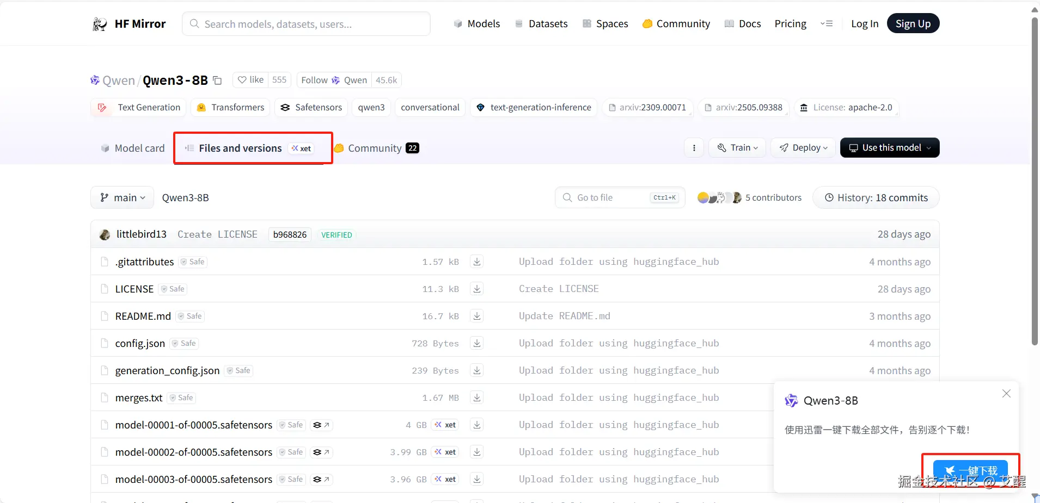Image resolution: width=1040 pixels, height=503 pixels.
Task: Open the config.json file
Action: pyautogui.click(x=140, y=344)
